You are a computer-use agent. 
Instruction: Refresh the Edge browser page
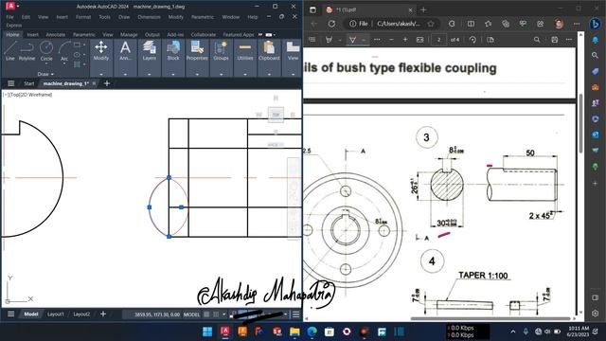[331, 24]
